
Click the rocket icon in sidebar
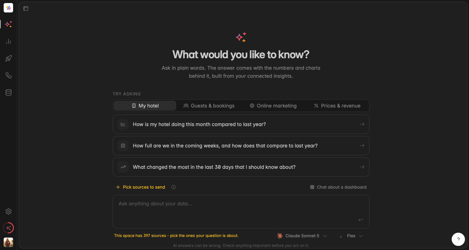click(8, 58)
